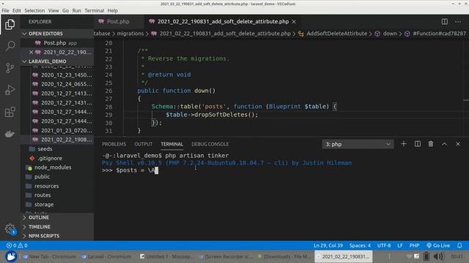The width and height of the screenshot is (469, 263).
Task: Open the Run and Debug view
Action: pos(10,90)
